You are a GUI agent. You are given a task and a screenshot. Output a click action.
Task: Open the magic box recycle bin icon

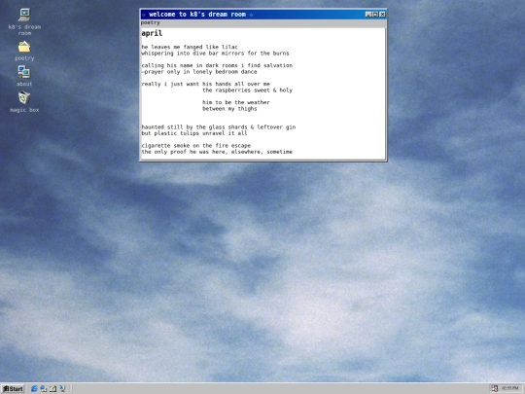(24, 98)
